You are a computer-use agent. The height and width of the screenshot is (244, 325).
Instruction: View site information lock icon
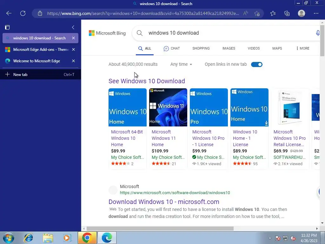40,13
